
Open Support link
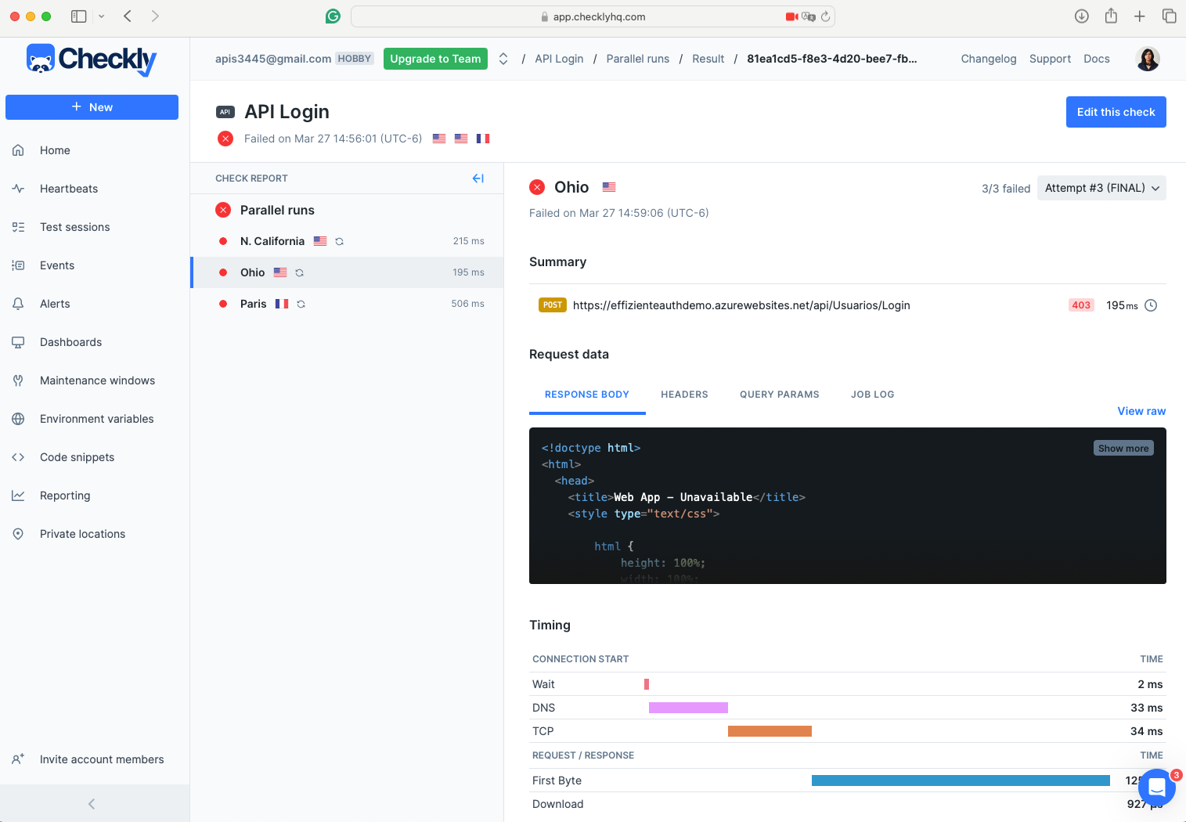[x=1050, y=59]
